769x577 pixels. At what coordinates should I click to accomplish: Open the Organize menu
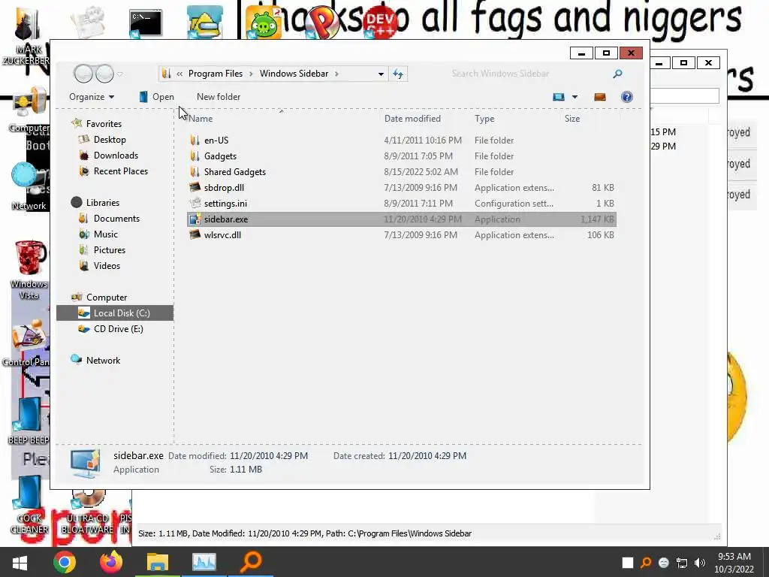point(92,97)
